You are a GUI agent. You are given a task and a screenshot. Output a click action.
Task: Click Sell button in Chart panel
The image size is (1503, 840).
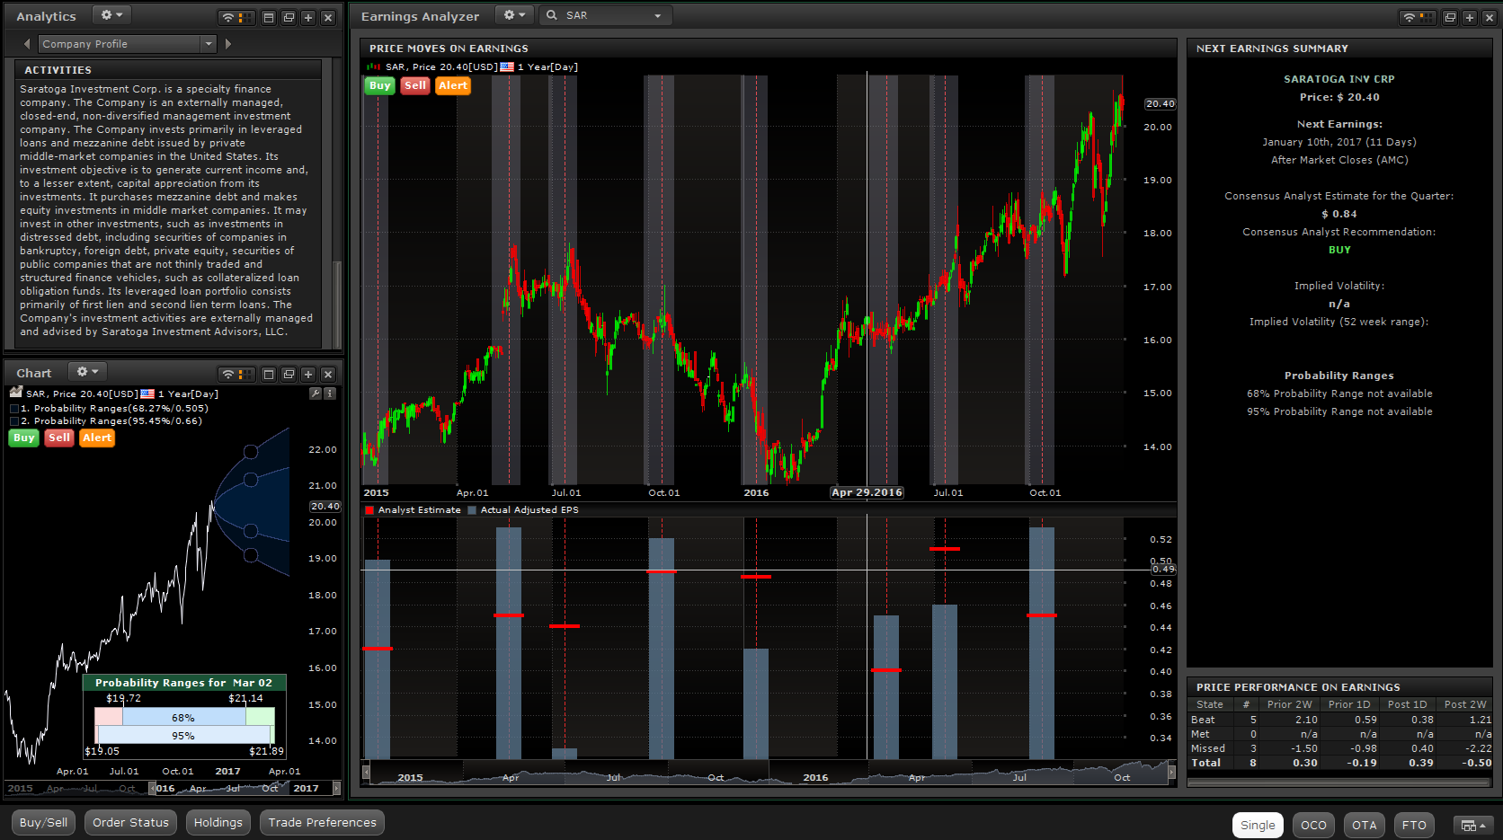pos(59,438)
